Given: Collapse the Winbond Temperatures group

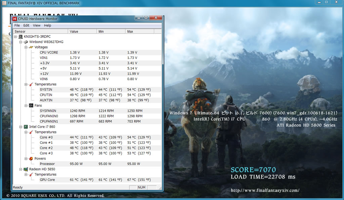Looking at the screenshot, I should [26, 84].
